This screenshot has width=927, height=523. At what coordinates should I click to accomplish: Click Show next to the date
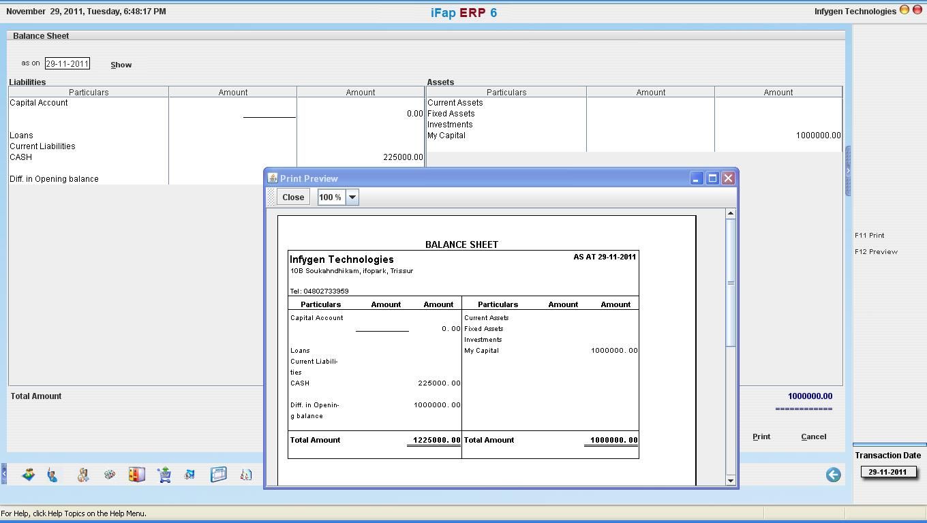pos(121,65)
